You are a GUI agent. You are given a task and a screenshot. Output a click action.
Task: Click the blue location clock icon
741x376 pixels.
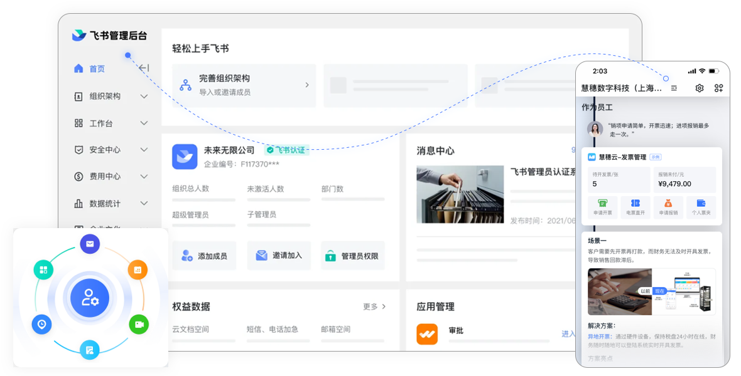pos(41,324)
